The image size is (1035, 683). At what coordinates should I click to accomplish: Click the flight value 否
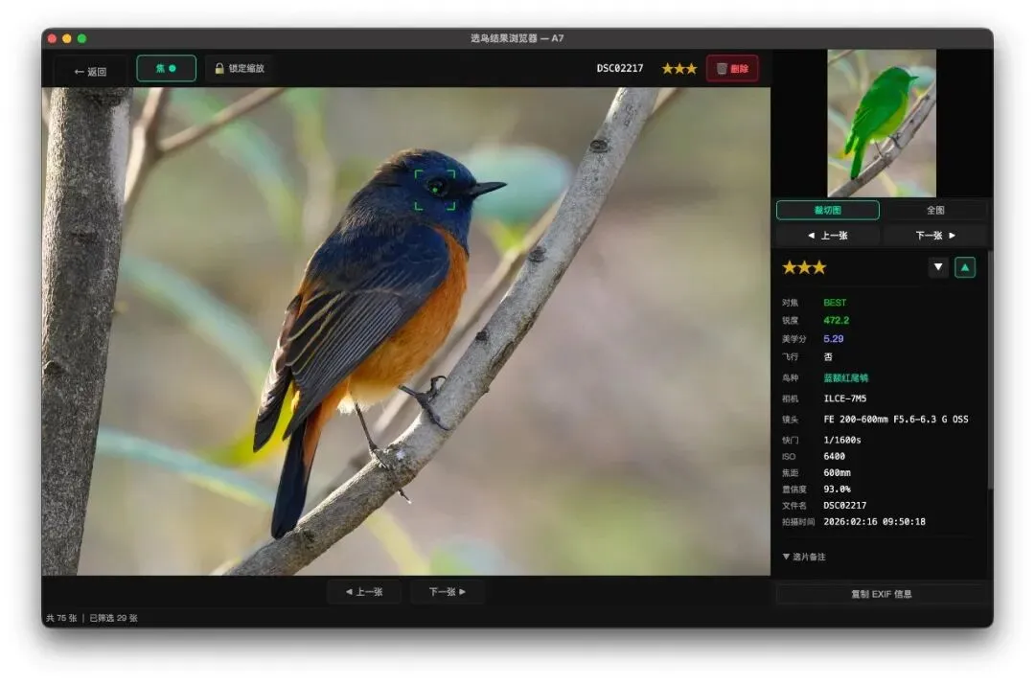(x=828, y=357)
